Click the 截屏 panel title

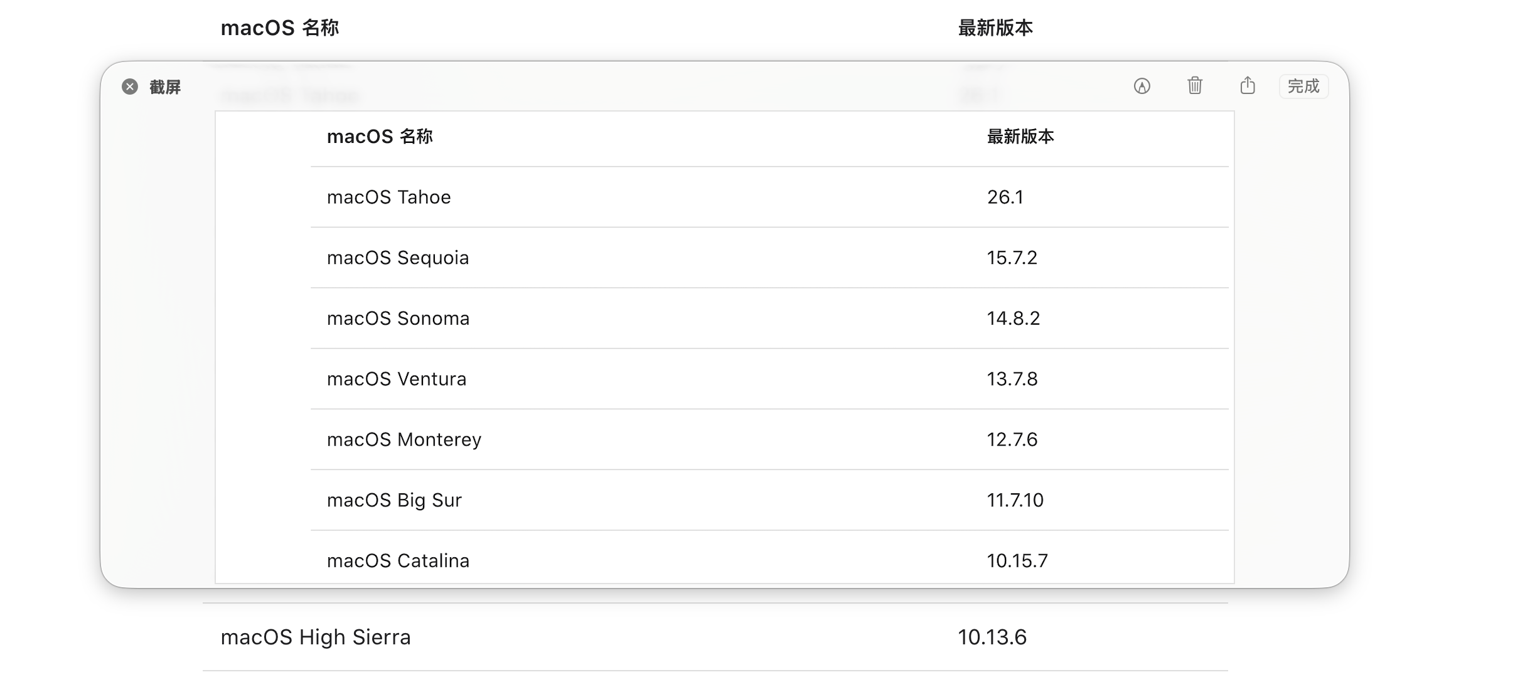[165, 87]
